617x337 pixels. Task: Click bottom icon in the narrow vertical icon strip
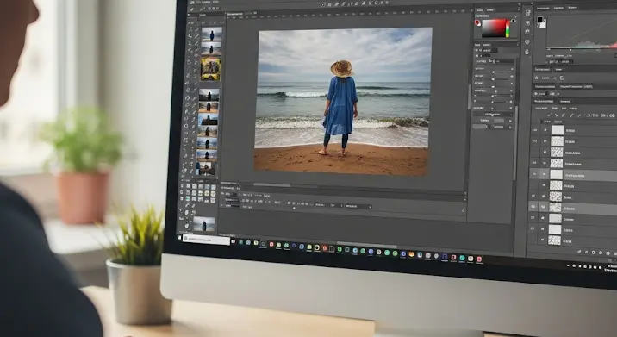(x=527, y=52)
